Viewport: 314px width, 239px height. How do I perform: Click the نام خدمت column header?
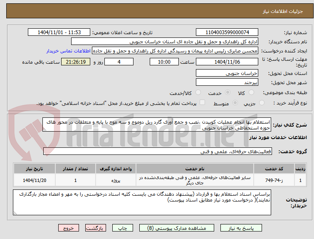pyautogui.click(x=195, y=169)
